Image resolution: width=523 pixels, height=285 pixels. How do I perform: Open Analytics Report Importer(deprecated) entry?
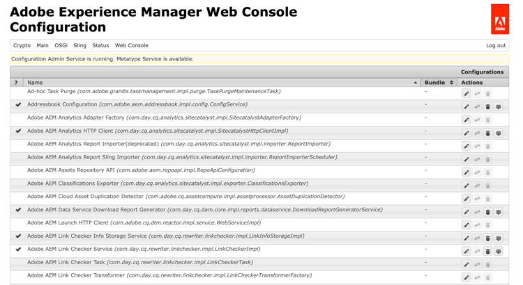point(179,144)
